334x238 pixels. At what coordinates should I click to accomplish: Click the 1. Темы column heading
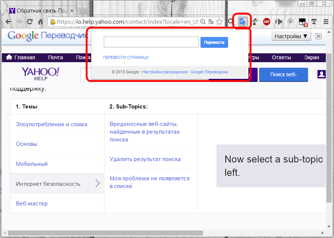coord(26,107)
